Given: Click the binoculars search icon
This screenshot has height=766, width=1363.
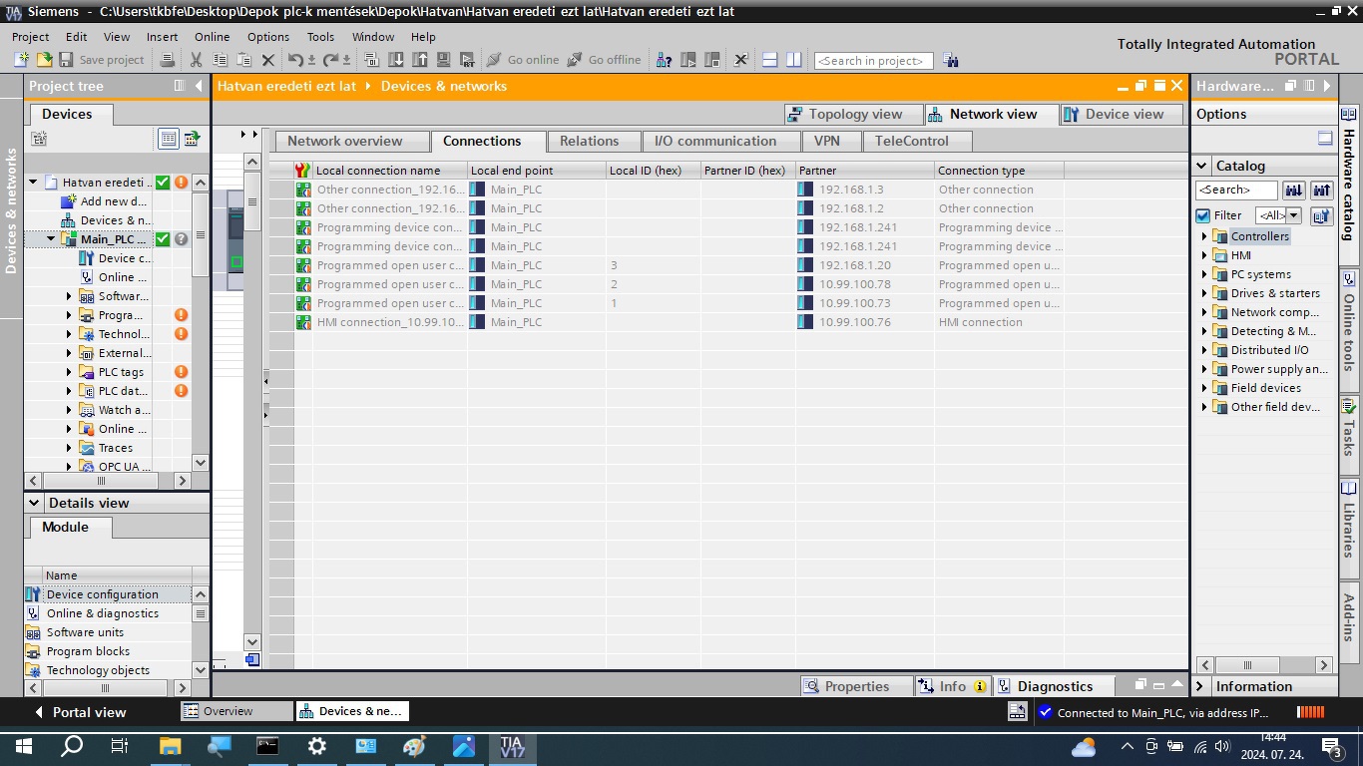Looking at the screenshot, I should click(951, 60).
